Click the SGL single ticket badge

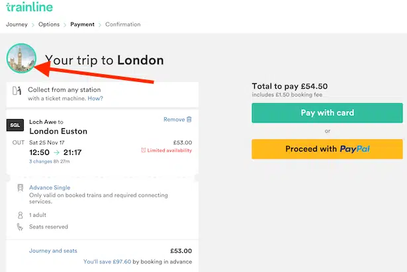[x=15, y=125]
